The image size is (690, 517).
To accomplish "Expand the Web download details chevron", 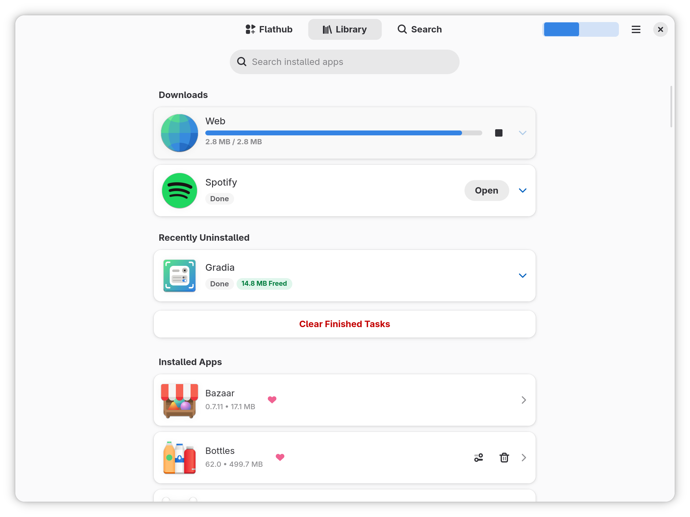I will 522,133.
